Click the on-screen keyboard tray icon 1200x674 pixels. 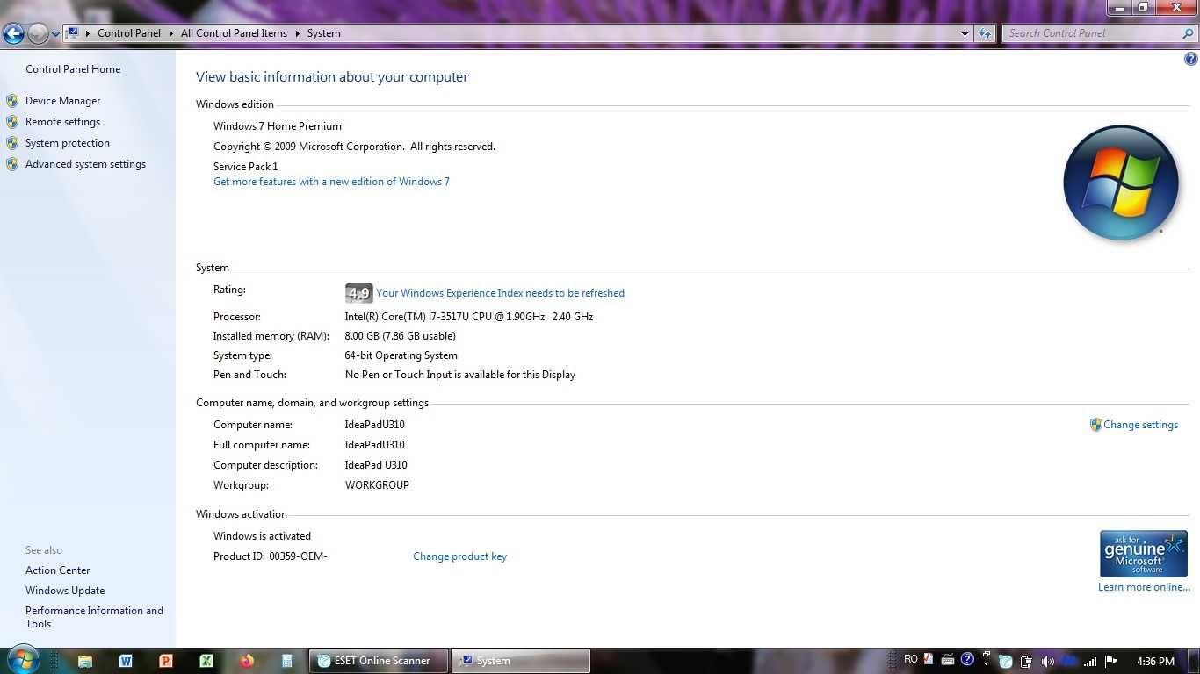pyautogui.click(x=948, y=660)
